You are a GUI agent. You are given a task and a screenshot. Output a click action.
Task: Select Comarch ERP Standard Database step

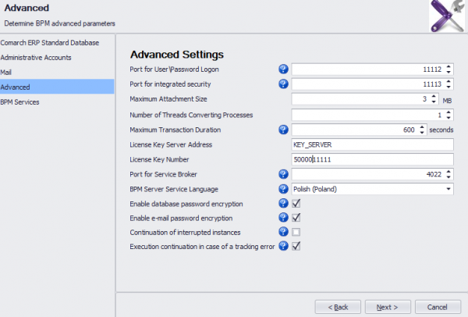tap(57, 43)
